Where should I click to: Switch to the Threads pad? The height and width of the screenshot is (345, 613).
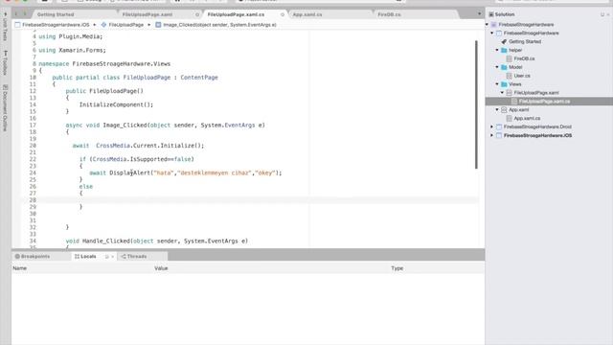tap(134, 257)
